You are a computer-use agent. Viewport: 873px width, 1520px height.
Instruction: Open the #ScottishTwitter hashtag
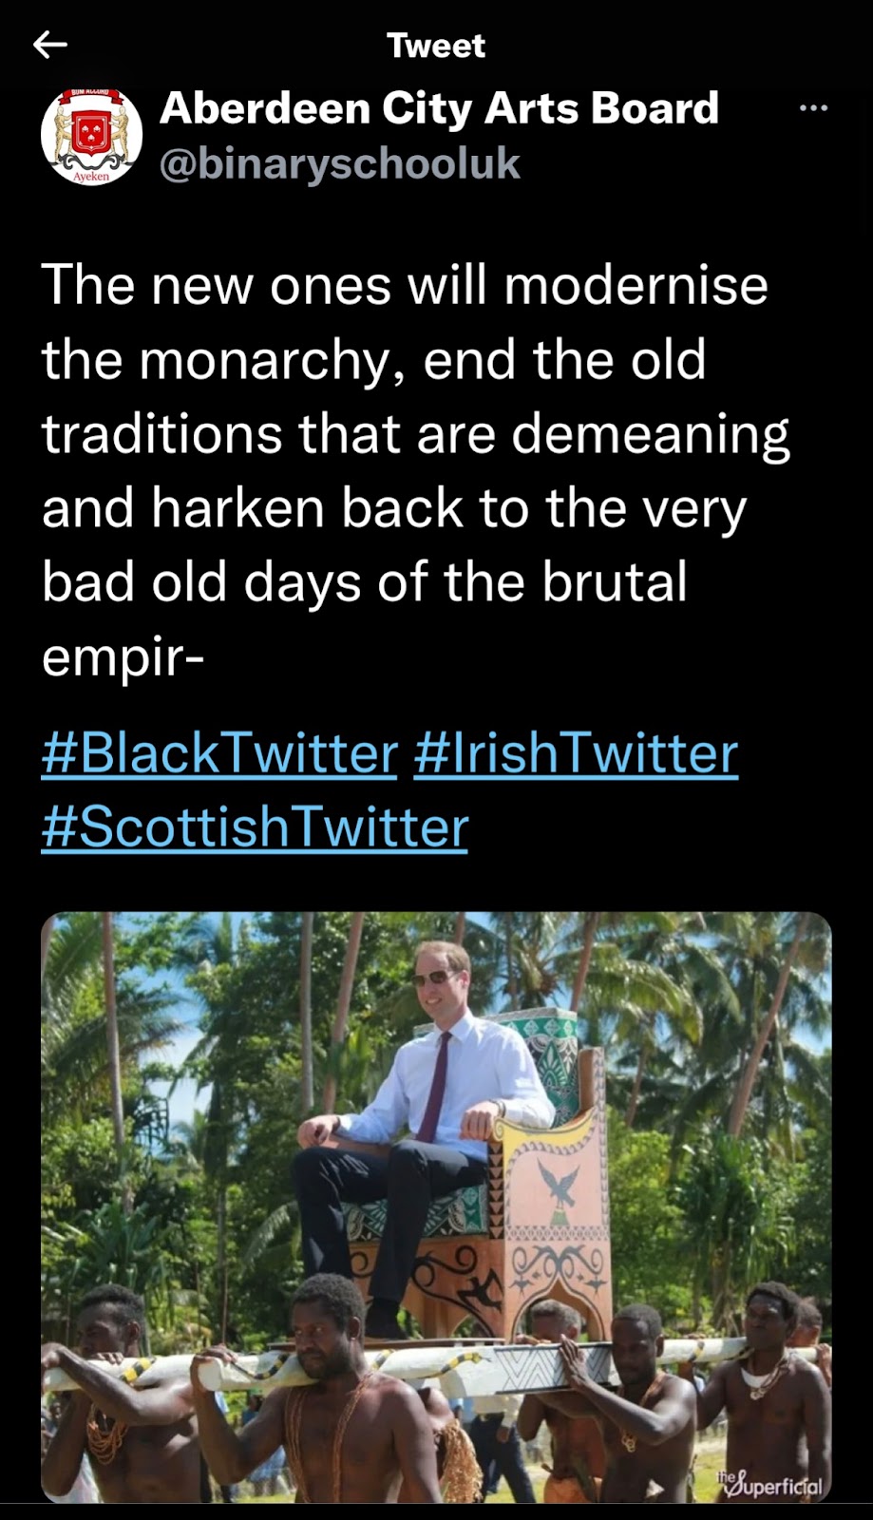click(x=255, y=826)
